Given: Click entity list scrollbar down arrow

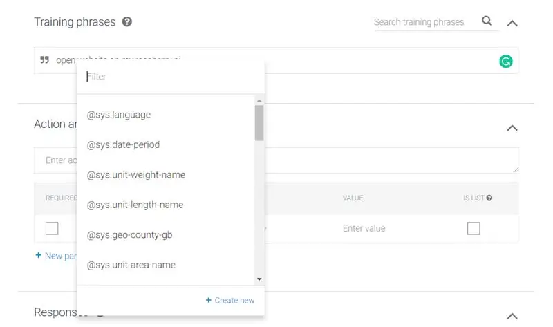Looking at the screenshot, I should pos(259,279).
